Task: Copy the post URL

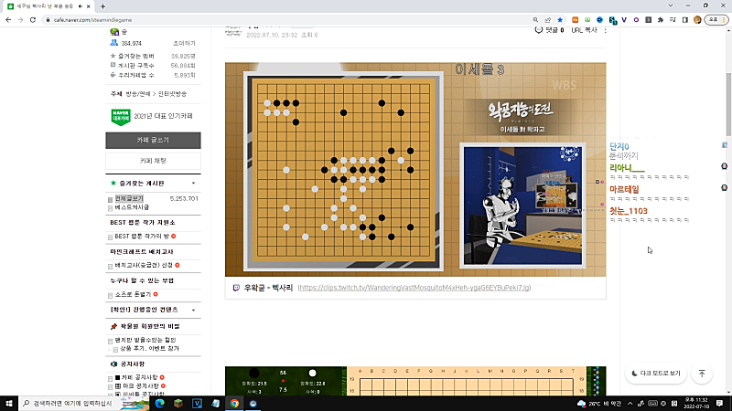Action: coord(584,30)
